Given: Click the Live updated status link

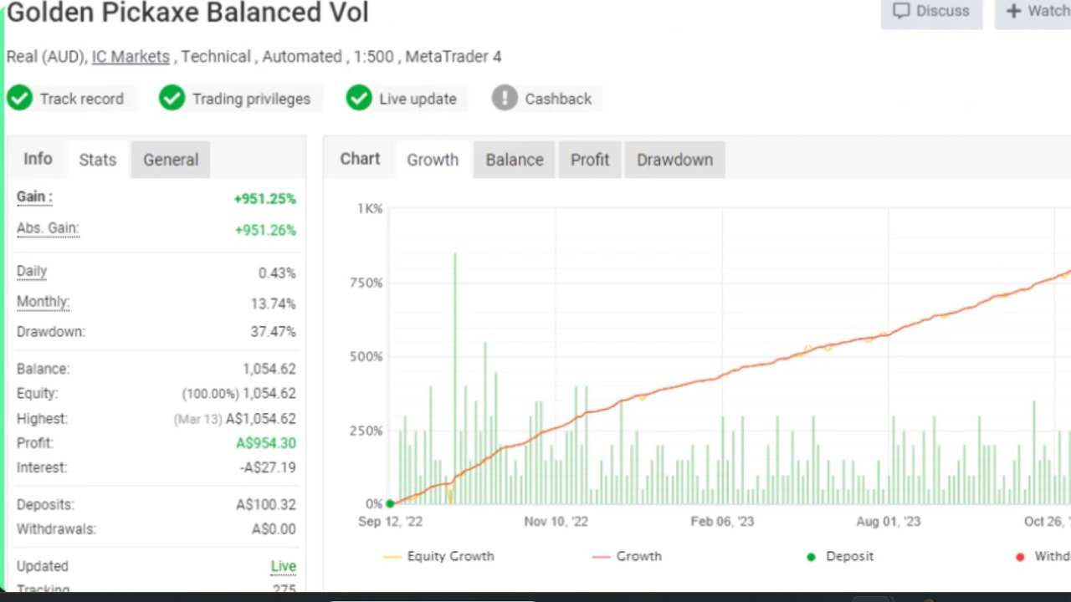Looking at the screenshot, I should point(283,566).
